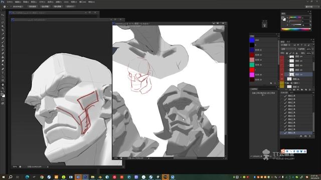The width and height of the screenshot is (321, 180).
Task: Select the Rectangular Marquee tool
Action: click(x=3, y=19)
